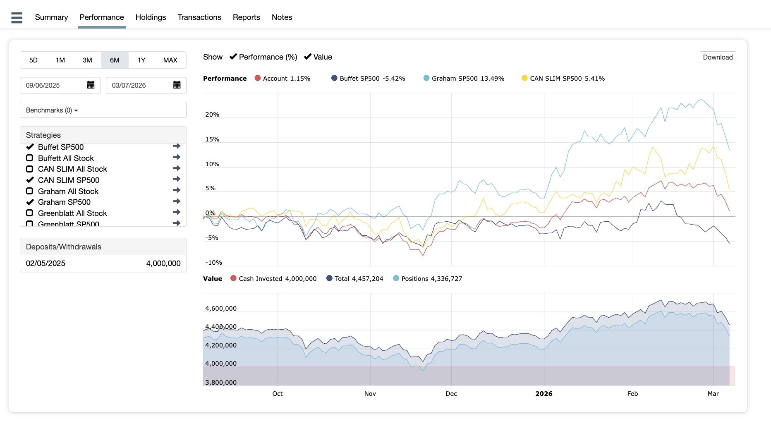
Task: Select the MAX time range
Action: click(x=170, y=60)
